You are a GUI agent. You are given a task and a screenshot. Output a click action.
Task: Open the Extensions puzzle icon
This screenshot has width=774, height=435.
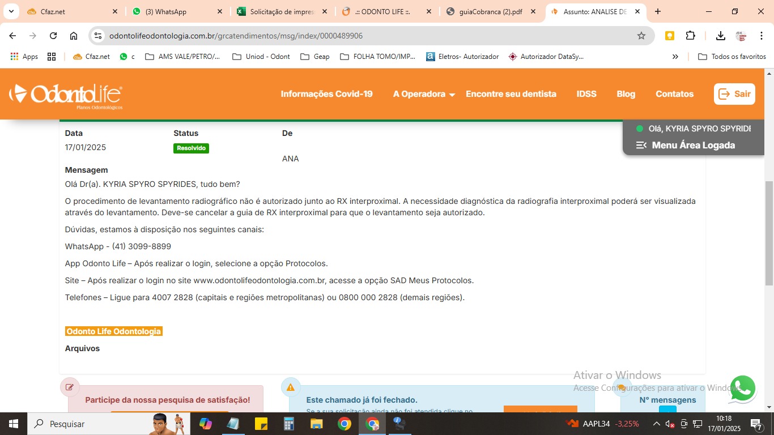tap(690, 36)
